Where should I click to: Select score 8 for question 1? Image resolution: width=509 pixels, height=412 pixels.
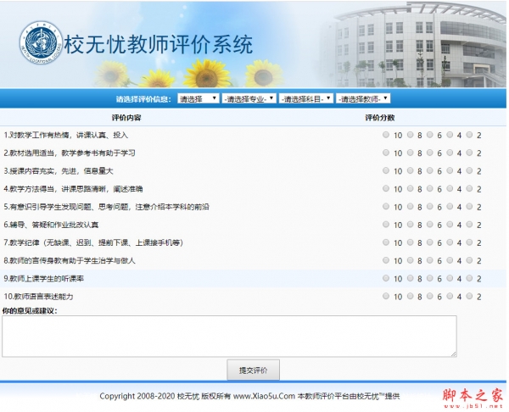(x=411, y=135)
